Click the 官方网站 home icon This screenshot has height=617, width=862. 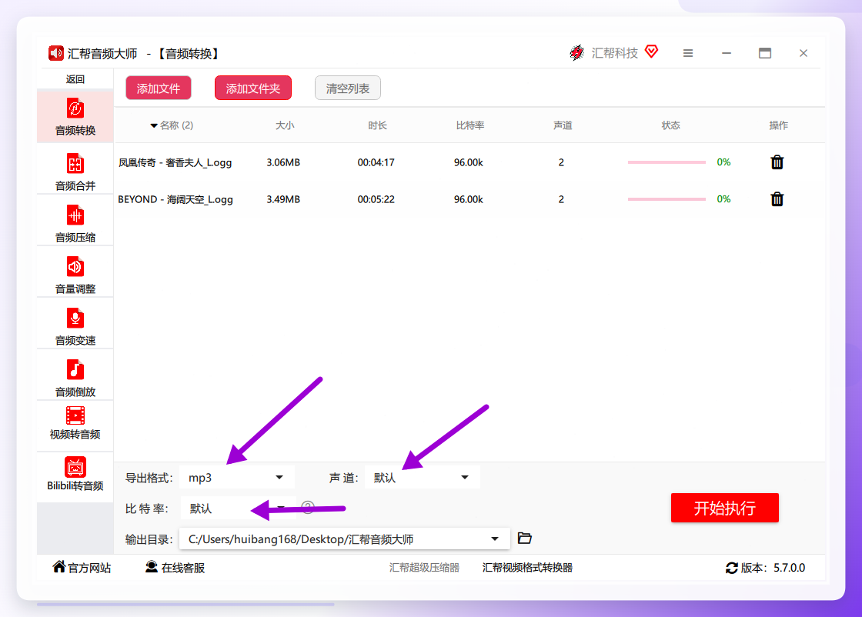tap(58, 566)
